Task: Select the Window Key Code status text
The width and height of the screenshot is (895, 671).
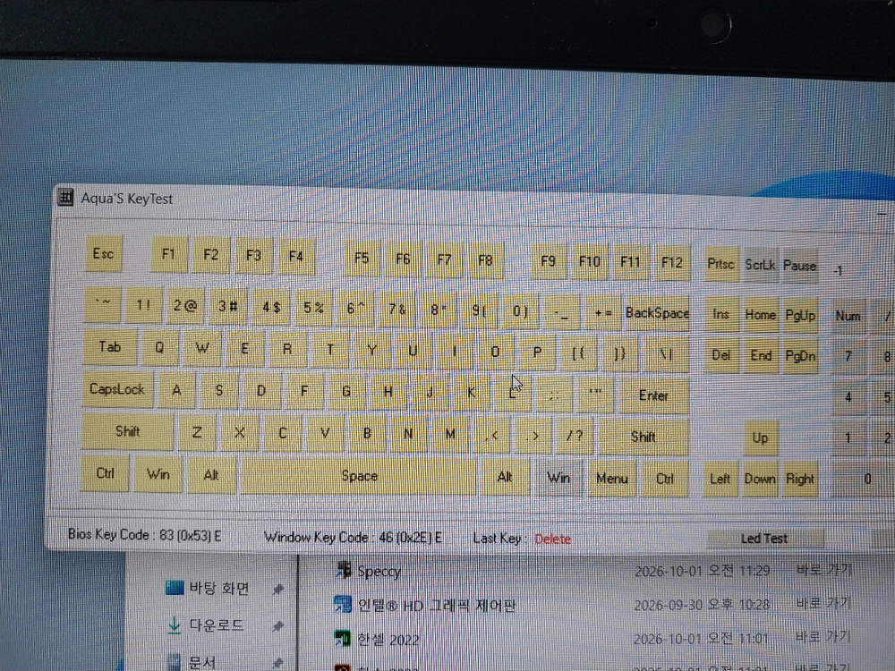Action: point(353,538)
